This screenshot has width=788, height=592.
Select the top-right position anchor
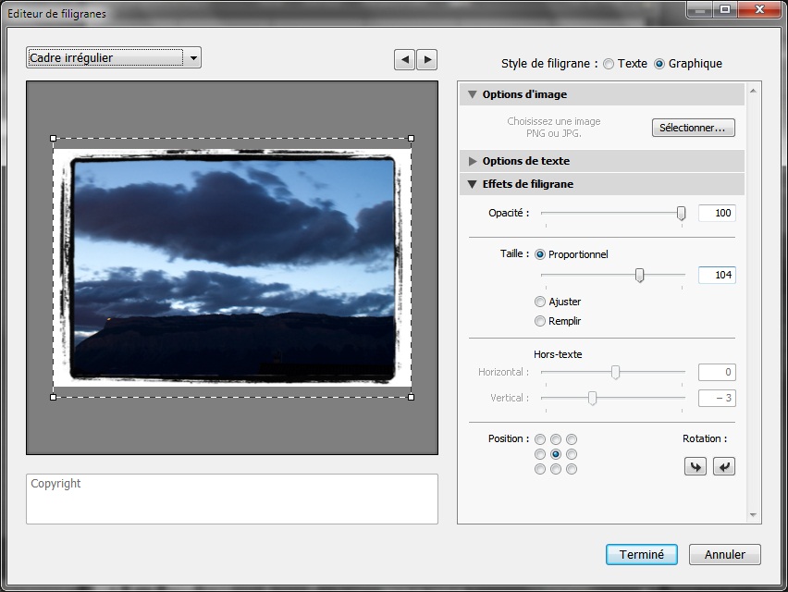point(572,439)
